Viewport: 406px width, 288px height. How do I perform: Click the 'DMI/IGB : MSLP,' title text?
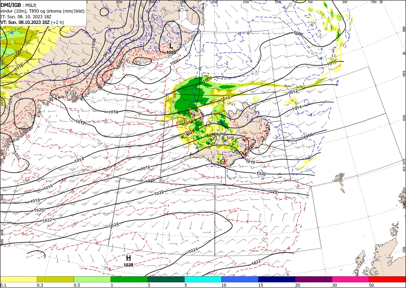point(18,5)
